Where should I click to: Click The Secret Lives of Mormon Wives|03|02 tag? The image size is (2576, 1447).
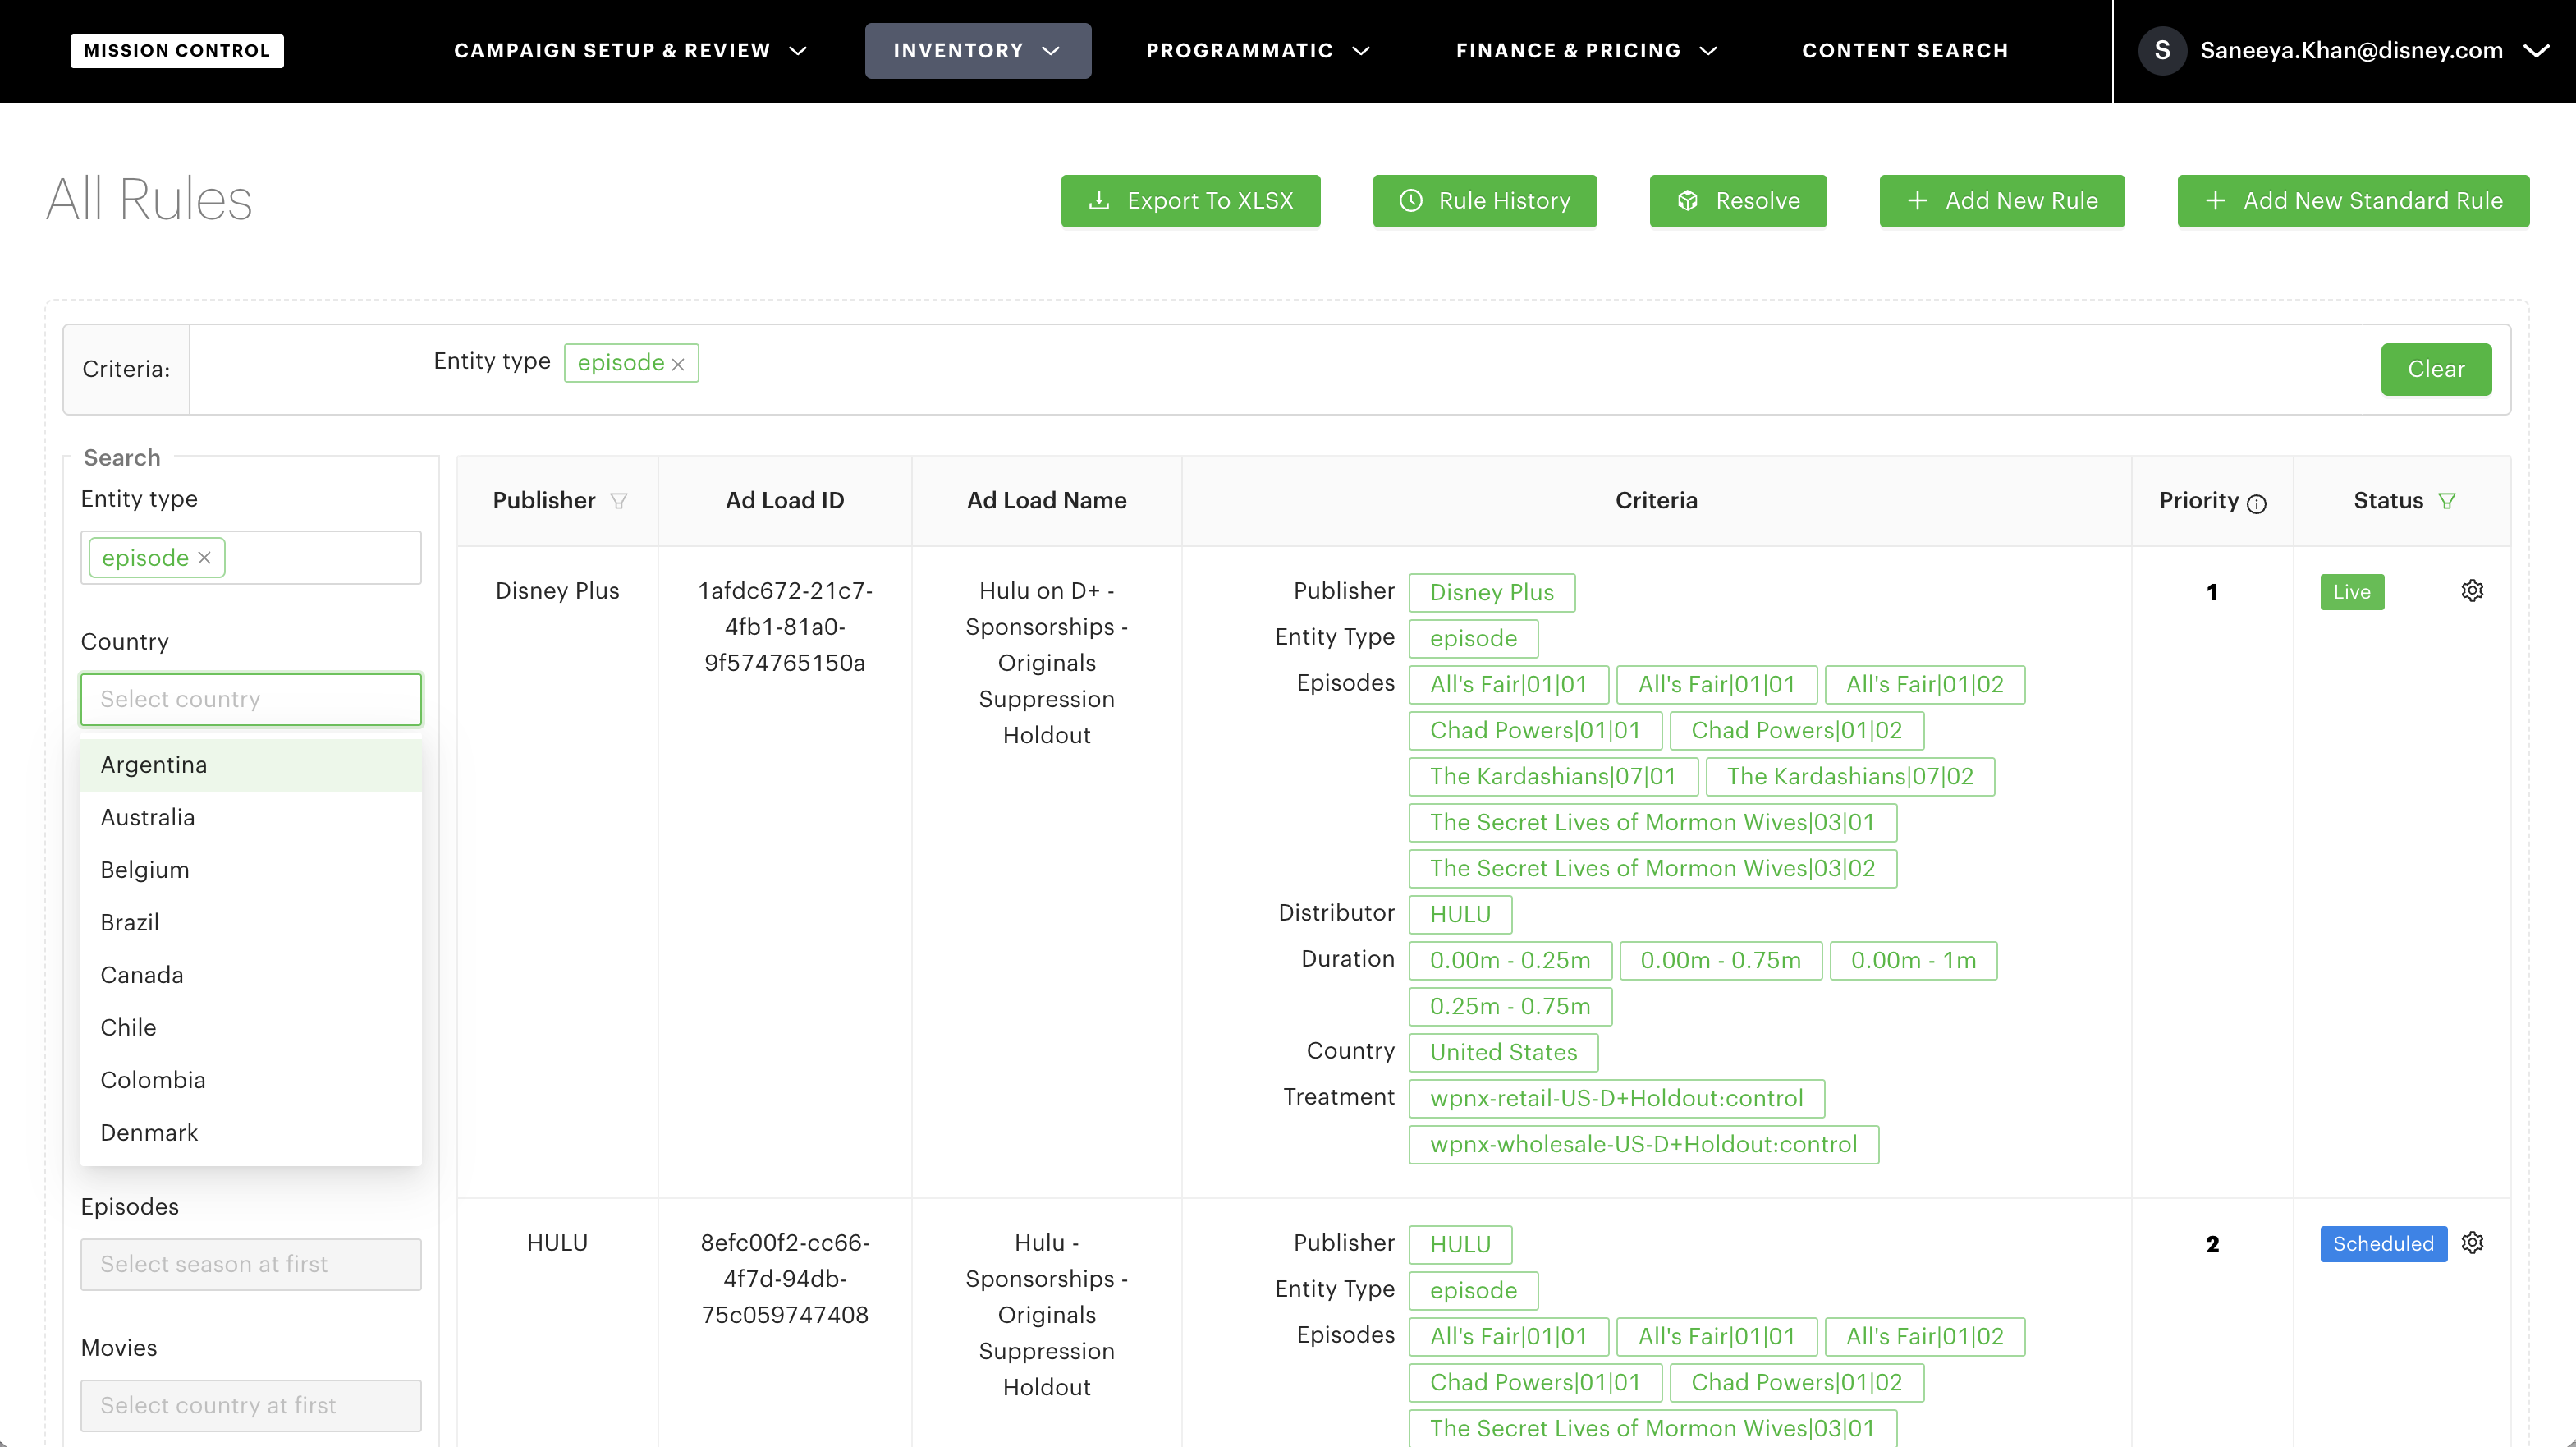click(1652, 869)
